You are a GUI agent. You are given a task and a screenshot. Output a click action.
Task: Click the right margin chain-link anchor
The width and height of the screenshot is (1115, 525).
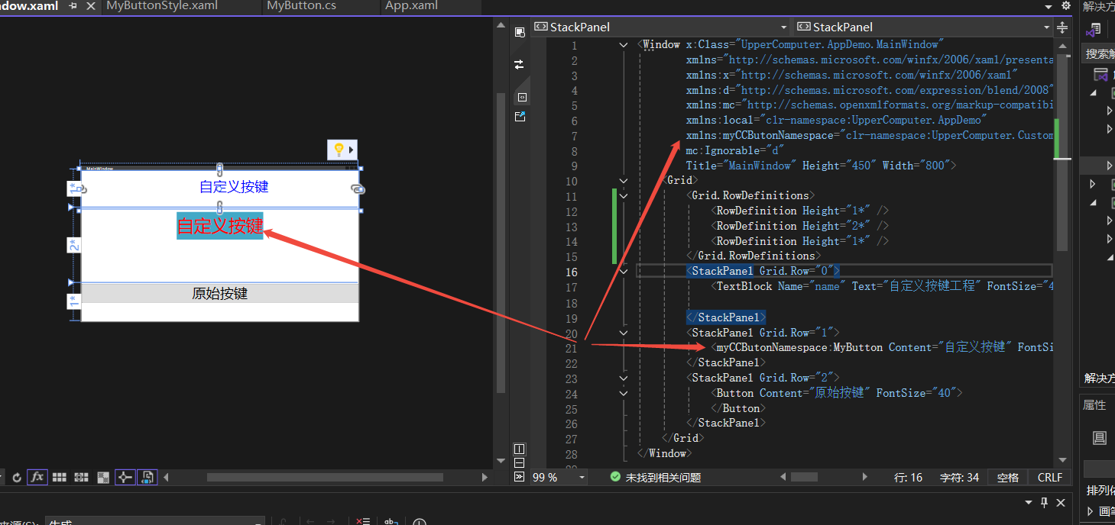358,188
